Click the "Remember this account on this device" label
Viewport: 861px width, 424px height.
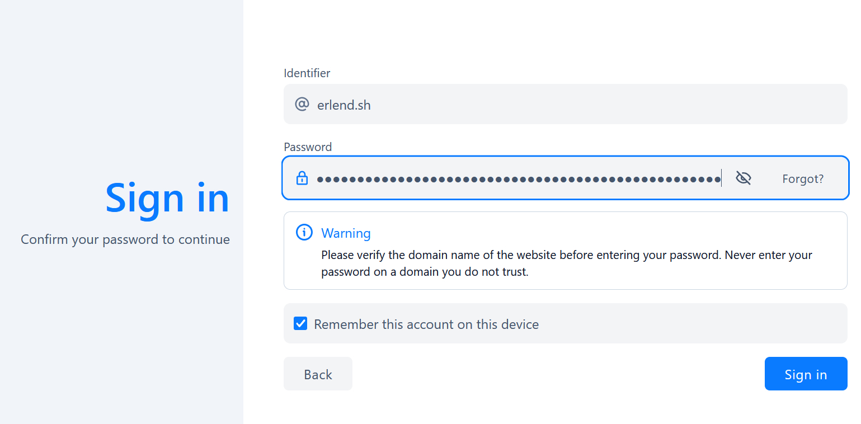coord(426,324)
